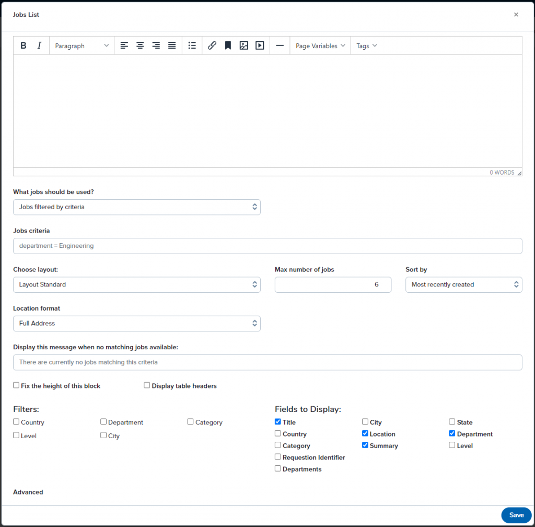The width and height of the screenshot is (535, 527).
Task: Apply justify alignment to text
Action: 172,46
